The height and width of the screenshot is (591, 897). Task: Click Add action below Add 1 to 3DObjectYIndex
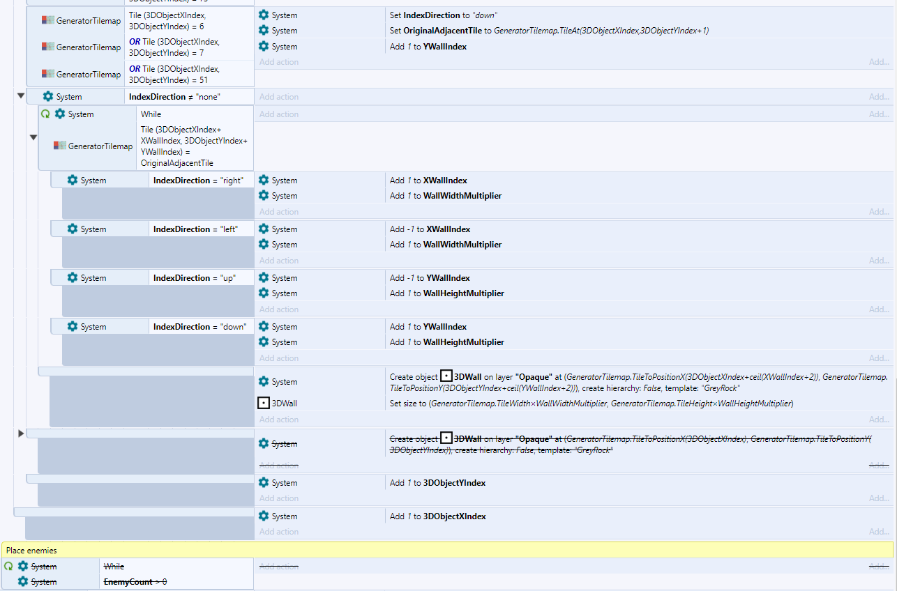click(279, 498)
